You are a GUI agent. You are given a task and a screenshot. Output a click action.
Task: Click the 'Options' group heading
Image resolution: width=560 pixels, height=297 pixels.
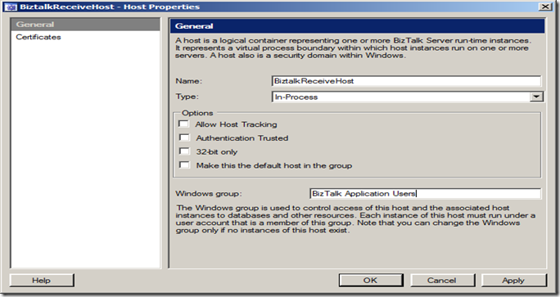[197, 113]
